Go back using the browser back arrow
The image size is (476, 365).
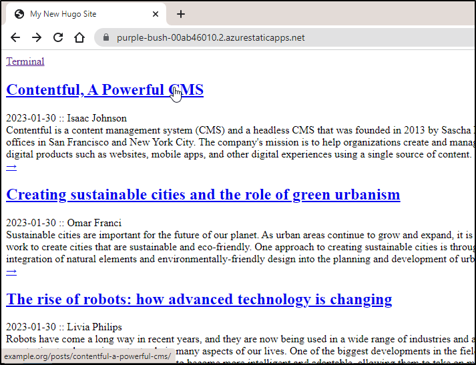15,37
